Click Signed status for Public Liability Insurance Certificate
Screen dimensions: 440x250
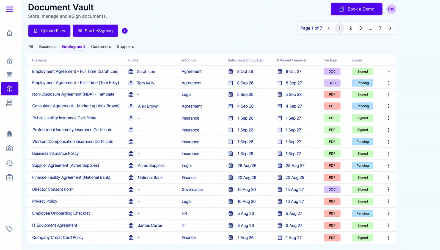tap(362, 118)
